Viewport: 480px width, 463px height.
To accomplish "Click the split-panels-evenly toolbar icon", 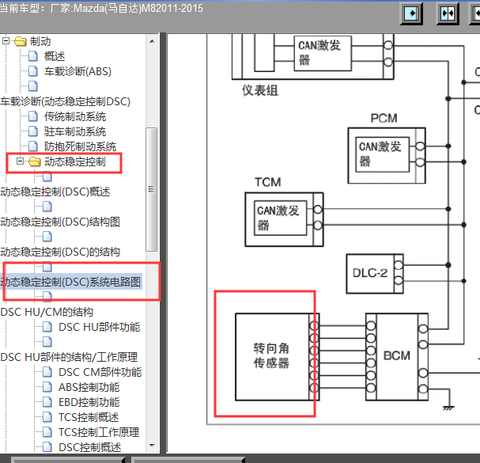I will 448,13.
